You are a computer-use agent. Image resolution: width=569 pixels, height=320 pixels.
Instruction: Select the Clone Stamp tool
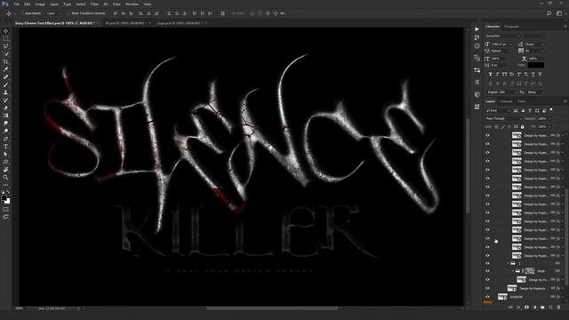point(6,92)
